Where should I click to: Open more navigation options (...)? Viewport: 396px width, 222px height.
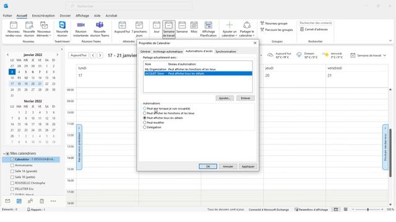click(53, 201)
